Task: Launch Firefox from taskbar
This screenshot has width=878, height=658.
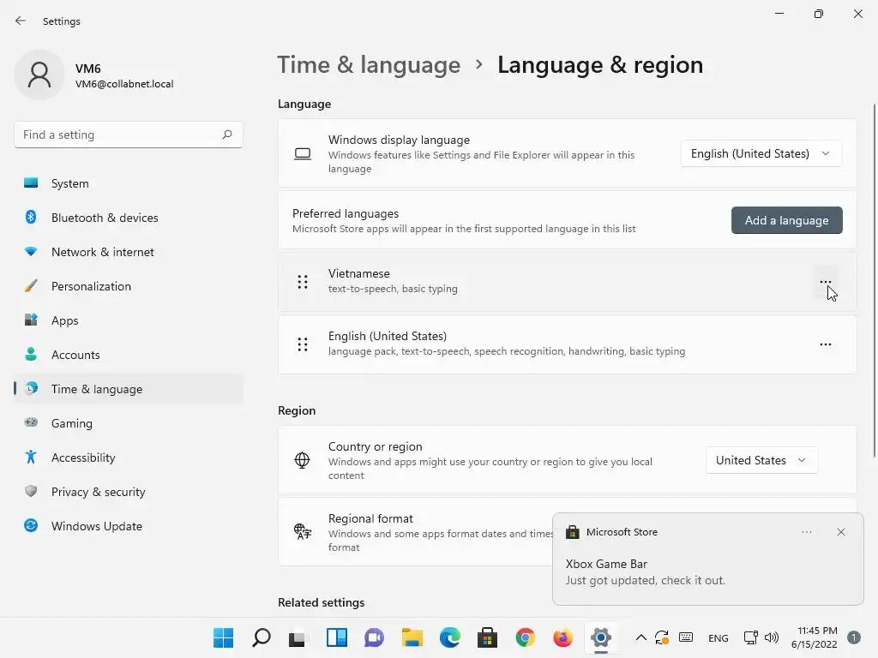Action: 562,637
